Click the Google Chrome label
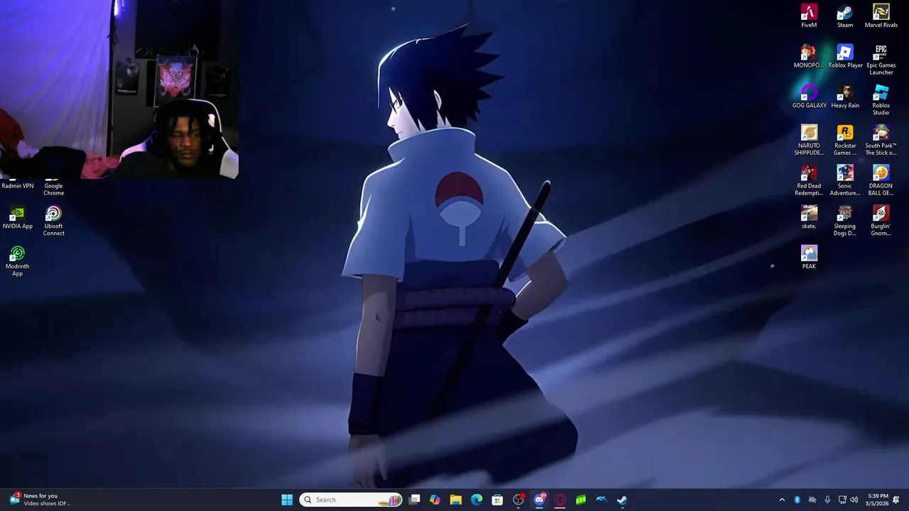The image size is (909, 511). [53, 189]
